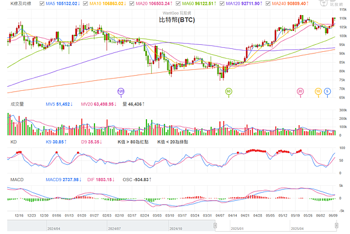Click the MV20 63,498.95 value
This screenshot has width=350, height=234.
(99, 104)
